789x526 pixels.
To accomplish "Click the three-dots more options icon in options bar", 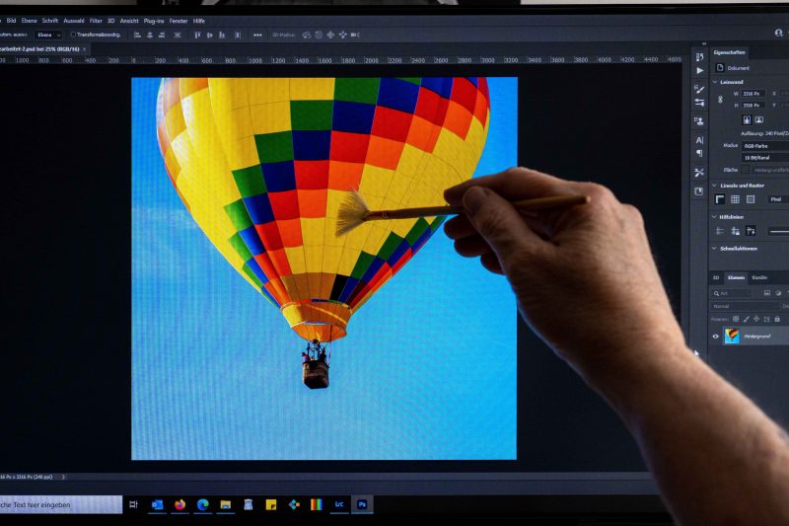I will (x=257, y=35).
